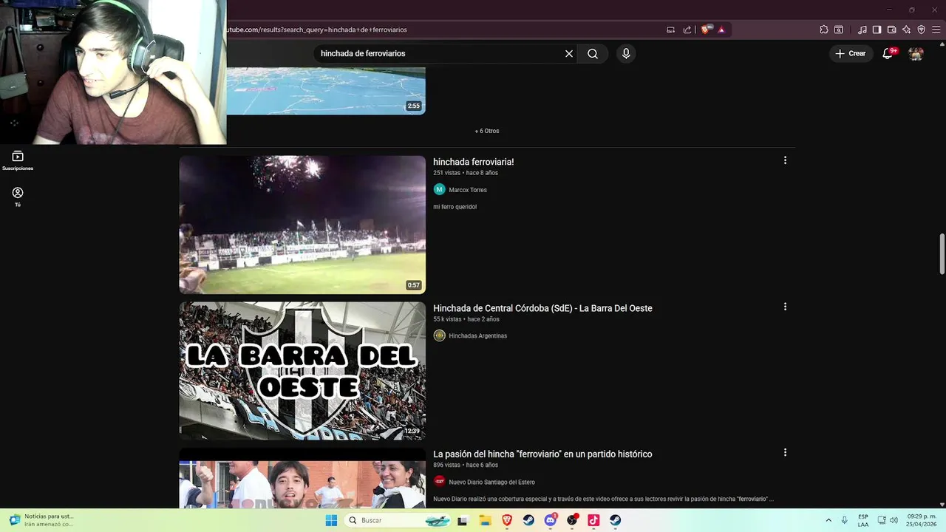Open Brave Rewards triangle icon

(x=721, y=30)
